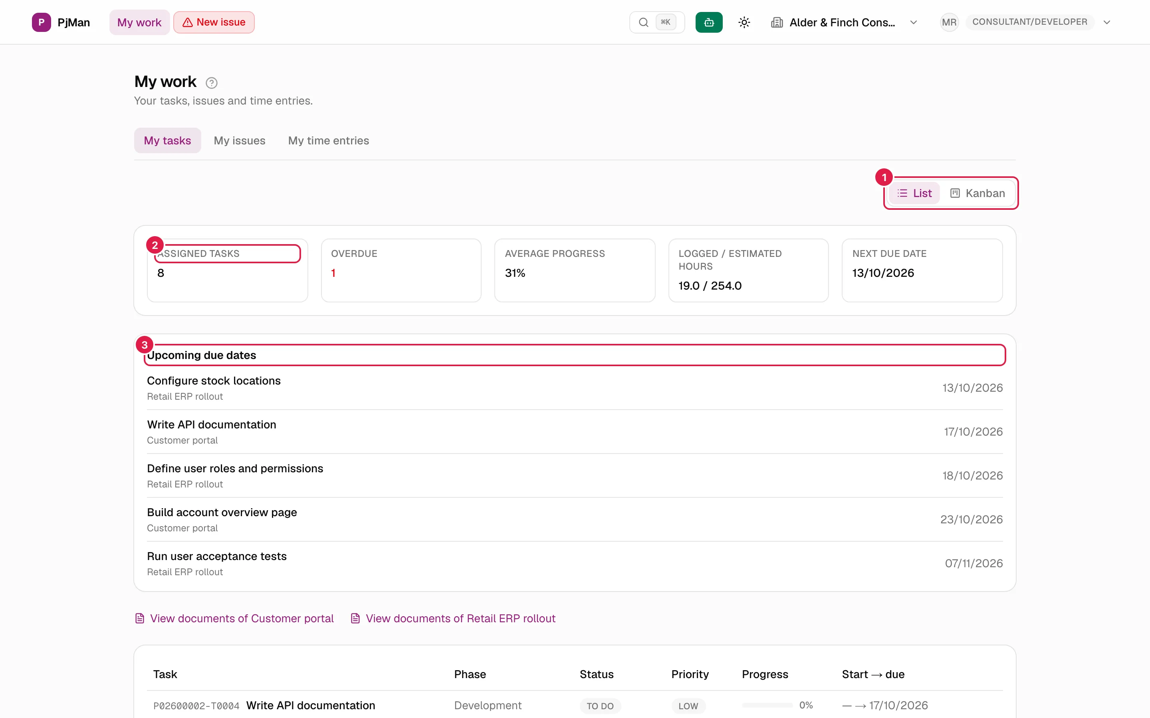Select the My tasks tab
This screenshot has width=1150, height=718.
point(167,140)
